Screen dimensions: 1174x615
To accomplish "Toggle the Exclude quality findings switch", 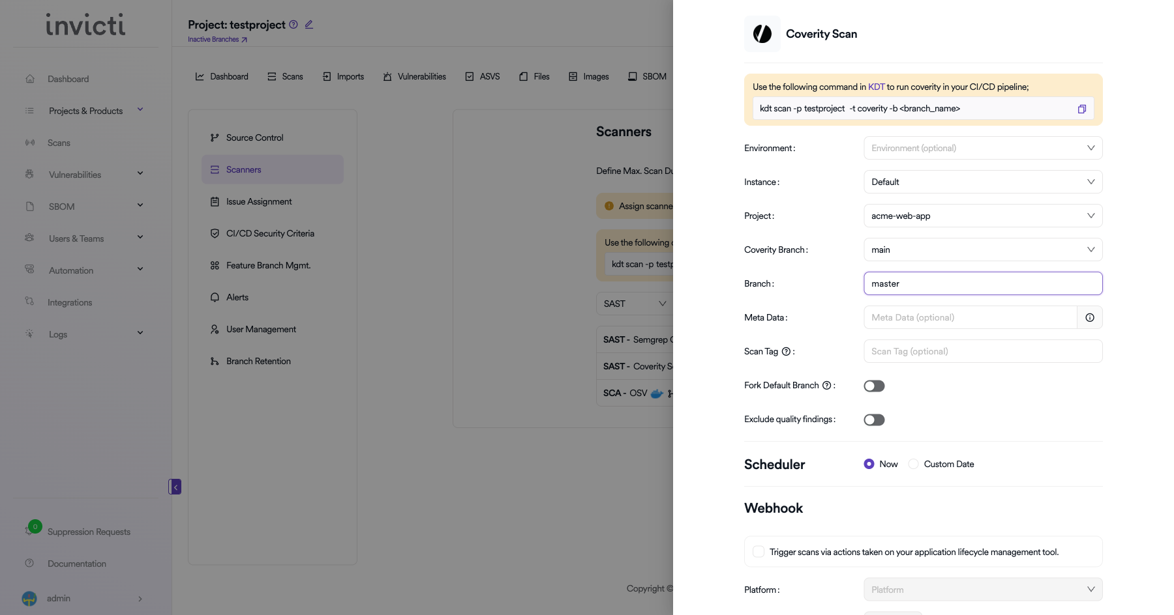I will pyautogui.click(x=874, y=420).
